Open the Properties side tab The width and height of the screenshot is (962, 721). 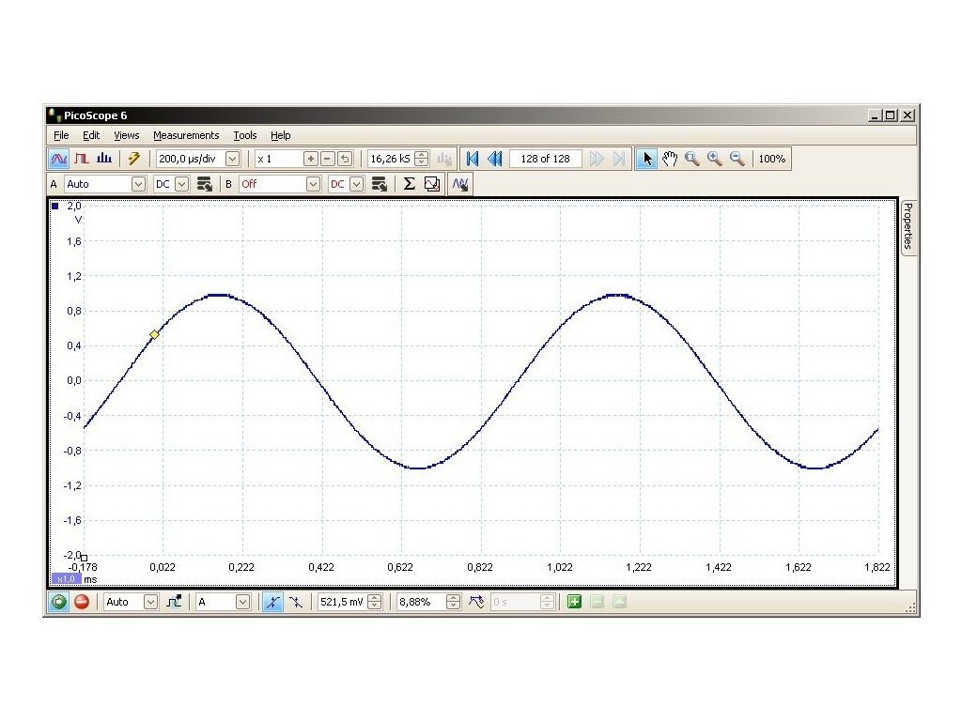(908, 225)
